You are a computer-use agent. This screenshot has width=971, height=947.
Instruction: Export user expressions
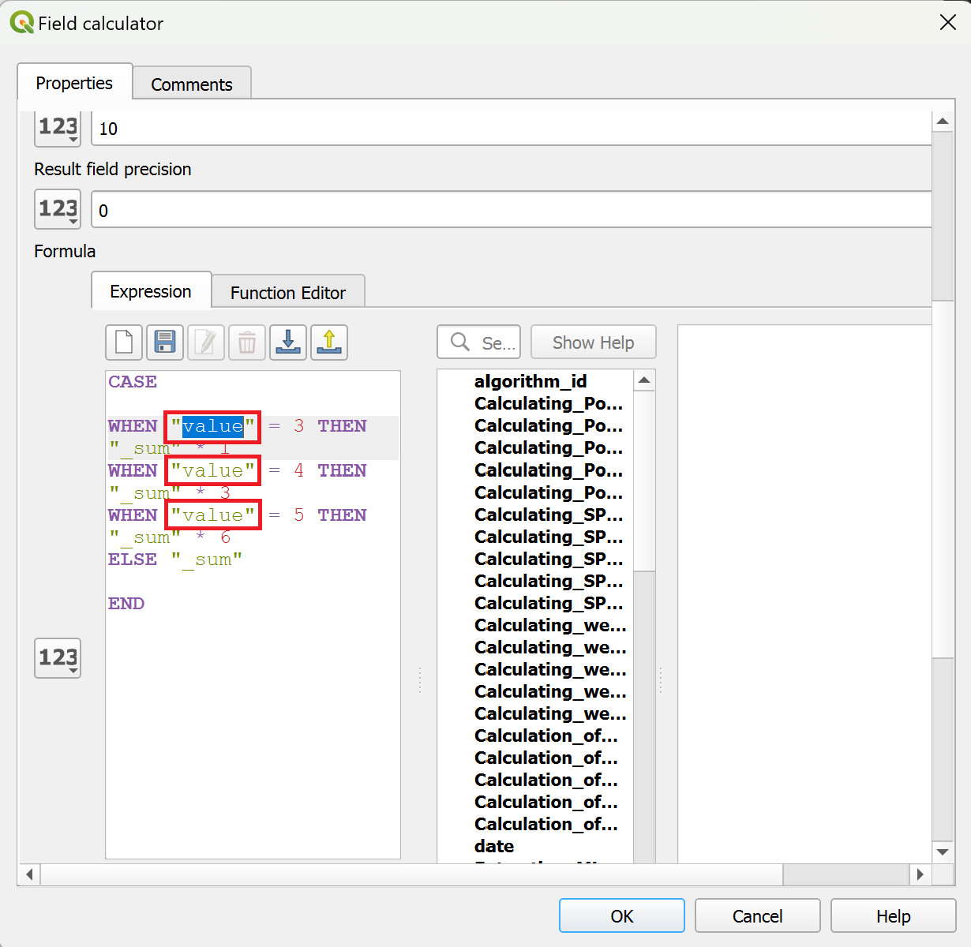point(328,342)
